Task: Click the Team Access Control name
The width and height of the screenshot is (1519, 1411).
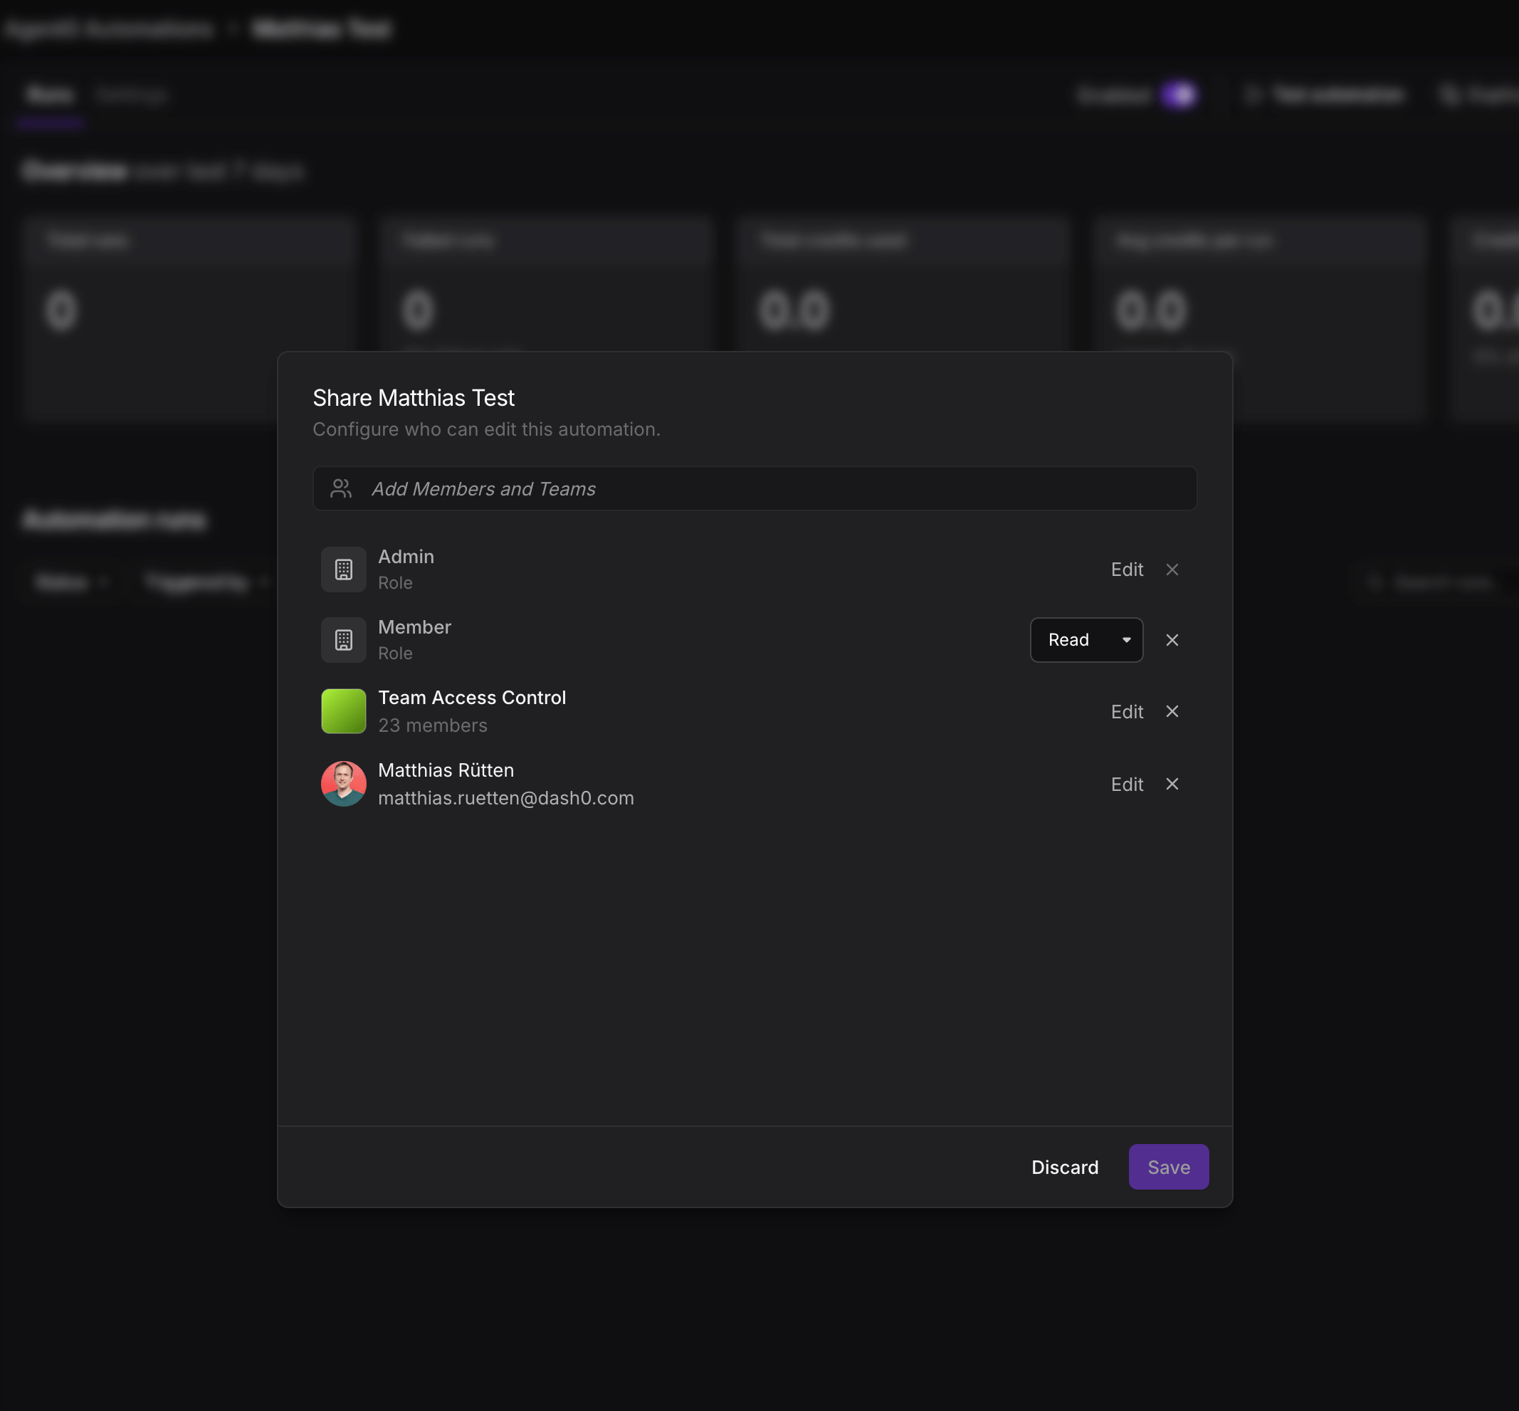Action: [x=472, y=698]
